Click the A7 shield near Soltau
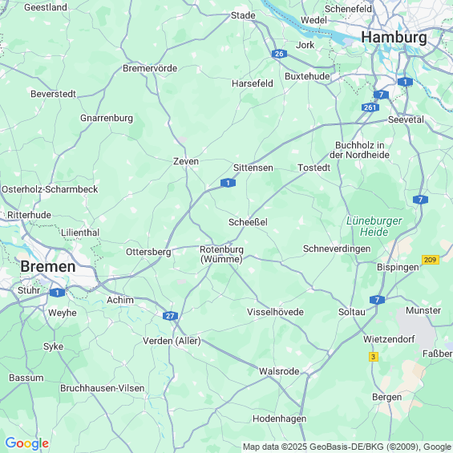The image size is (453, 453). point(377,300)
